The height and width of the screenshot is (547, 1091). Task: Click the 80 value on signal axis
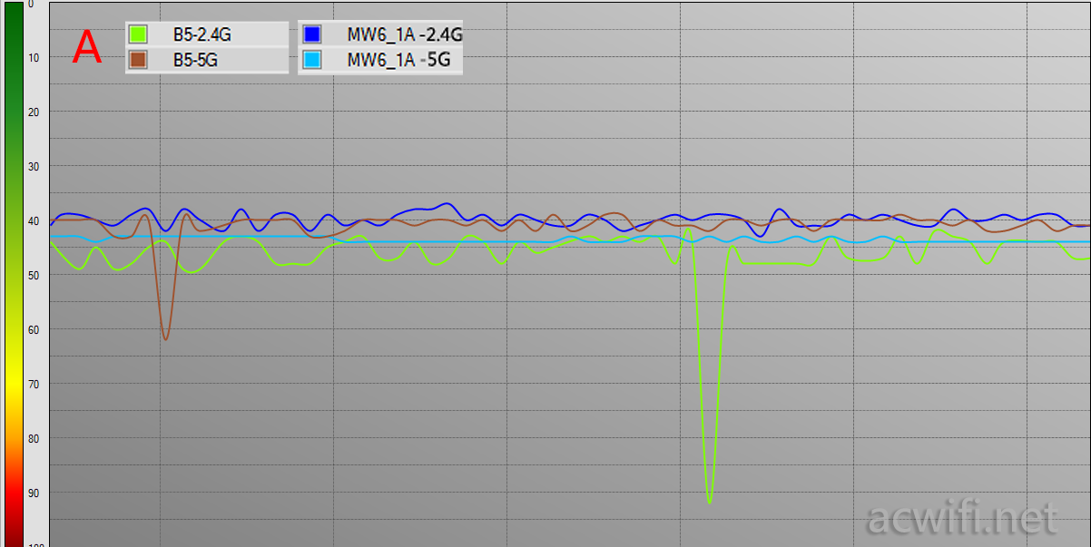(34, 438)
